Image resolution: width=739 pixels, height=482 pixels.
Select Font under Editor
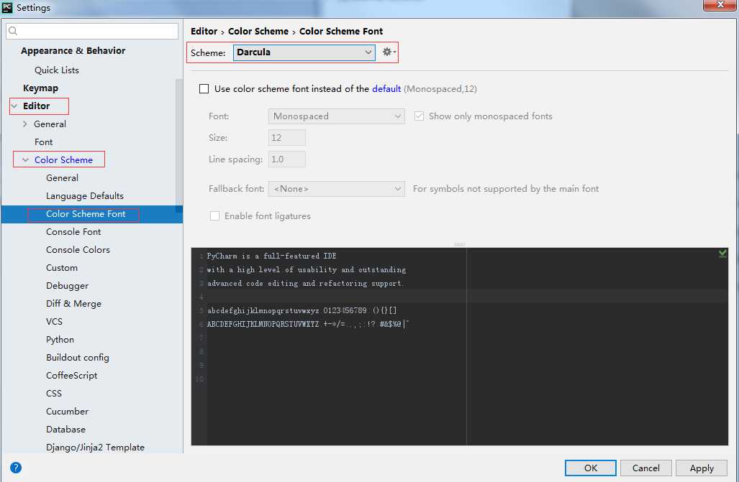tap(43, 142)
